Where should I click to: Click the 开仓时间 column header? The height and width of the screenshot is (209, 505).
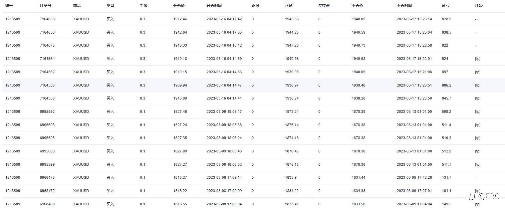[x=214, y=6]
